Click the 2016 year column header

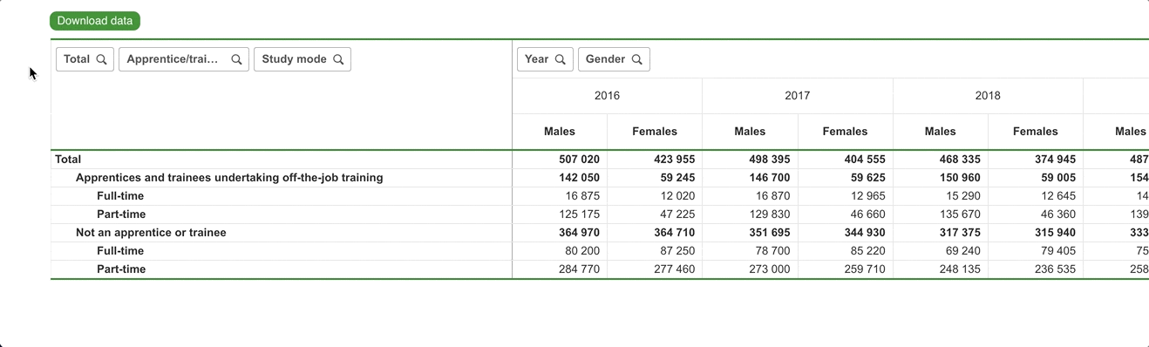point(607,96)
